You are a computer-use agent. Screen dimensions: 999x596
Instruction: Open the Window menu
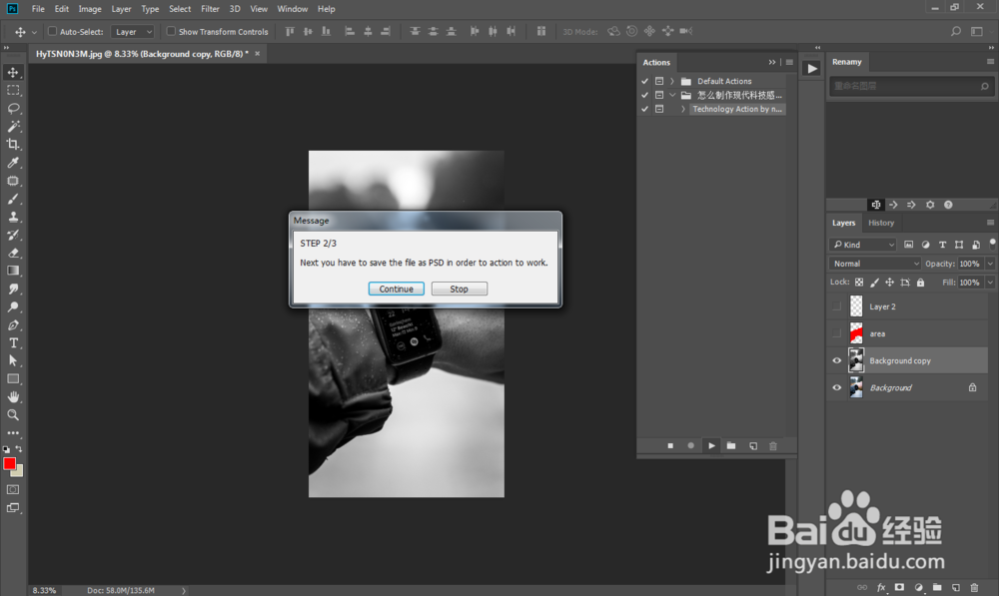(293, 9)
